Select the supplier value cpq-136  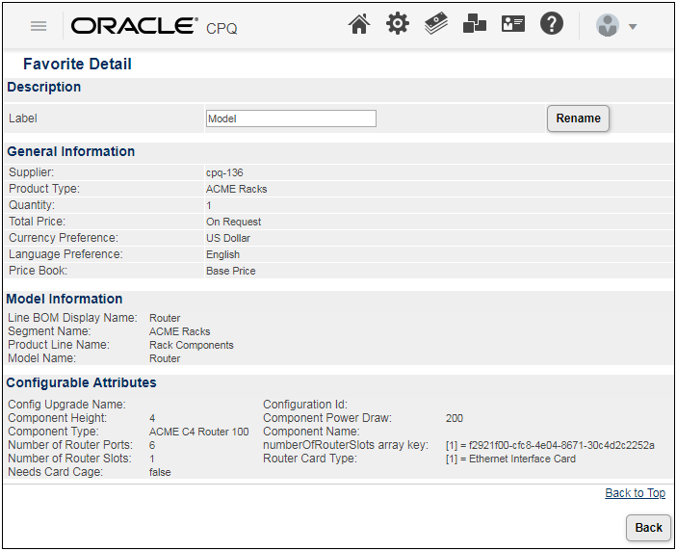coord(224,172)
